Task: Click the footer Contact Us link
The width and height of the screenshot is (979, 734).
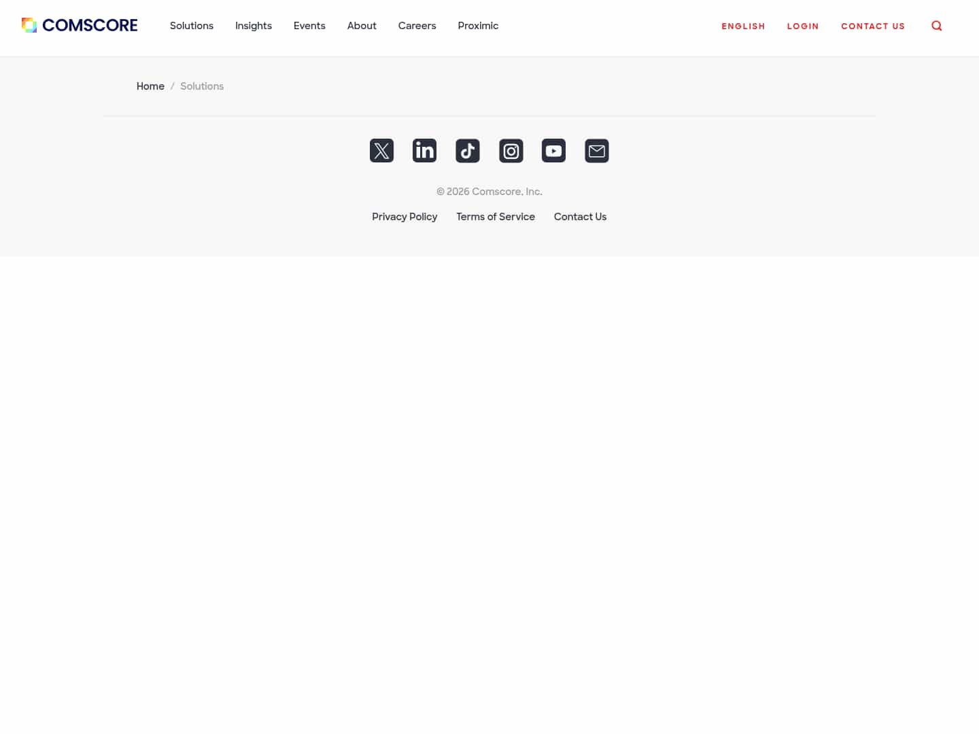Action: click(x=580, y=217)
